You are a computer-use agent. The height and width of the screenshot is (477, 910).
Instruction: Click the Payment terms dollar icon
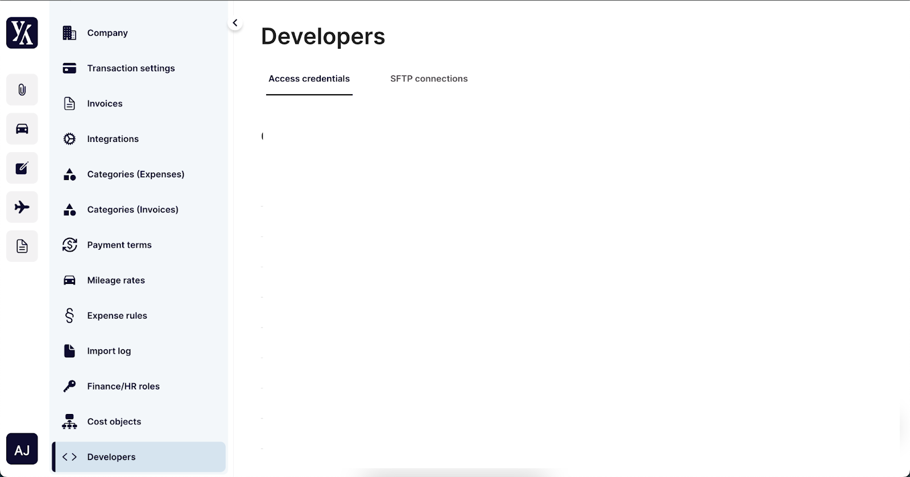pyautogui.click(x=69, y=245)
